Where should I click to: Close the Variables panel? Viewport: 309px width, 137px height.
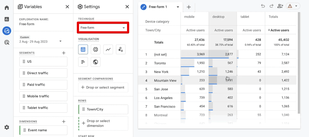click(x=67, y=7)
